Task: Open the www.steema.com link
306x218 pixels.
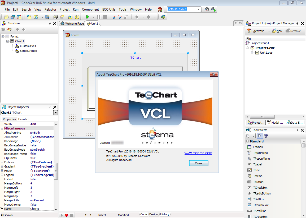Action: pos(198,153)
